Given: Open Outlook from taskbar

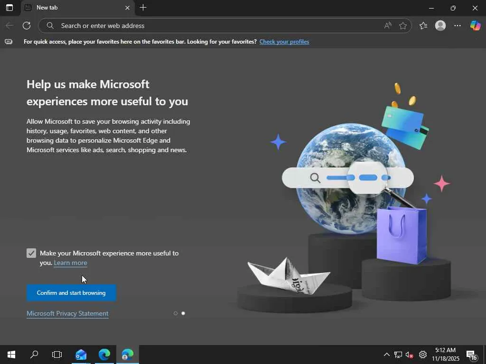Looking at the screenshot, I should [81, 355].
